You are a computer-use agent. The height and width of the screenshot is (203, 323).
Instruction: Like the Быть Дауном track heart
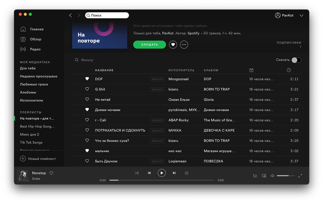coord(87,161)
